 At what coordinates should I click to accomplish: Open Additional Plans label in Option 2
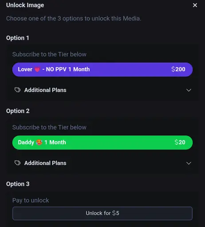(x=45, y=163)
